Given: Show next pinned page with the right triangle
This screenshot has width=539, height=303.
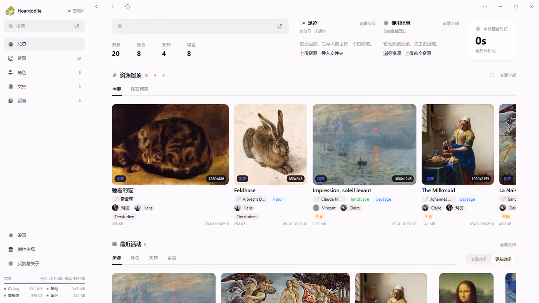Looking at the screenshot, I should click(164, 75).
